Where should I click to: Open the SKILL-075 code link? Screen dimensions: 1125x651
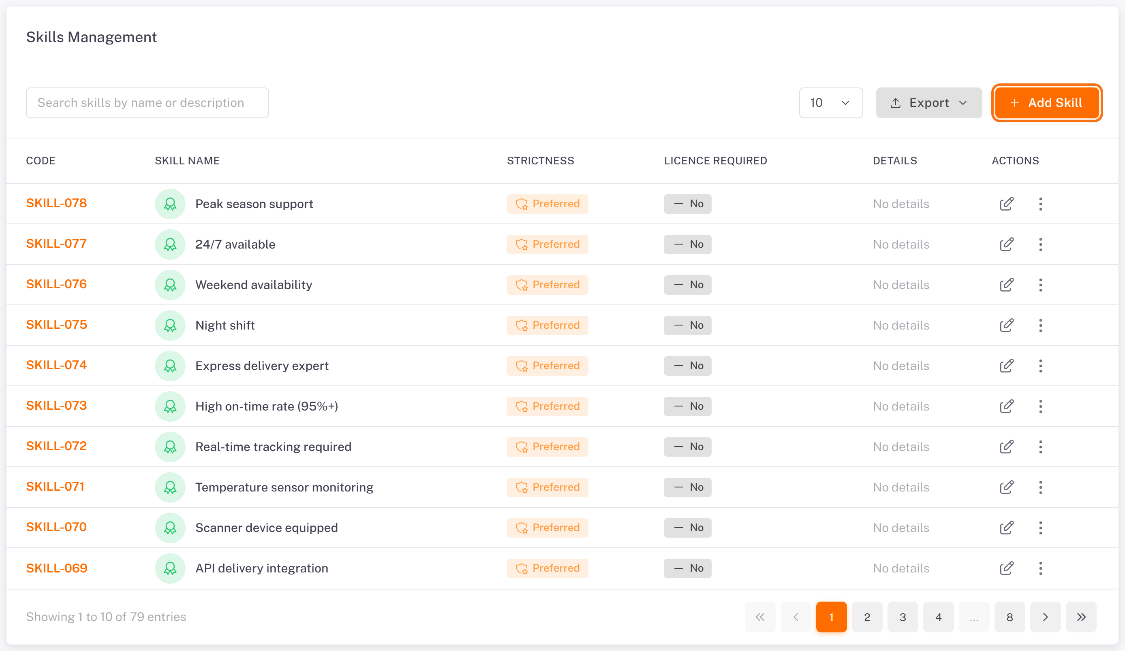click(56, 325)
